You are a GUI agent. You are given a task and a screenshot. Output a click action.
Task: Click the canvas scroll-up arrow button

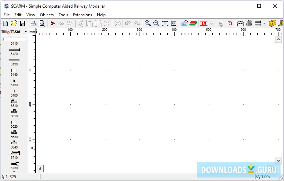click(x=278, y=39)
